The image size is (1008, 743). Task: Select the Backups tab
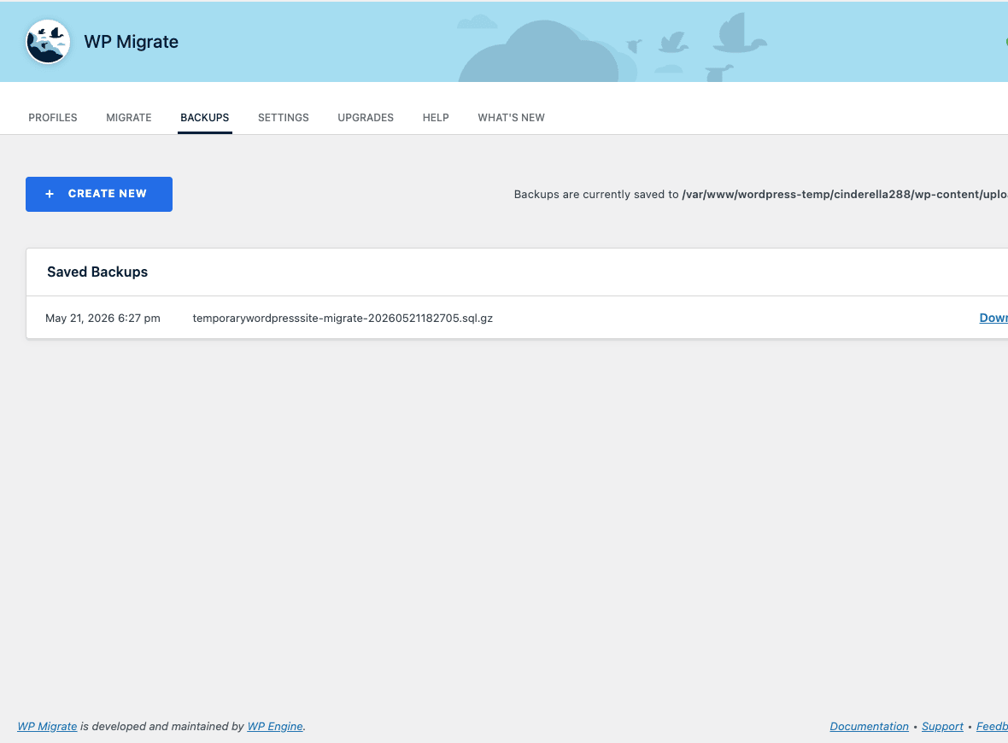(204, 118)
